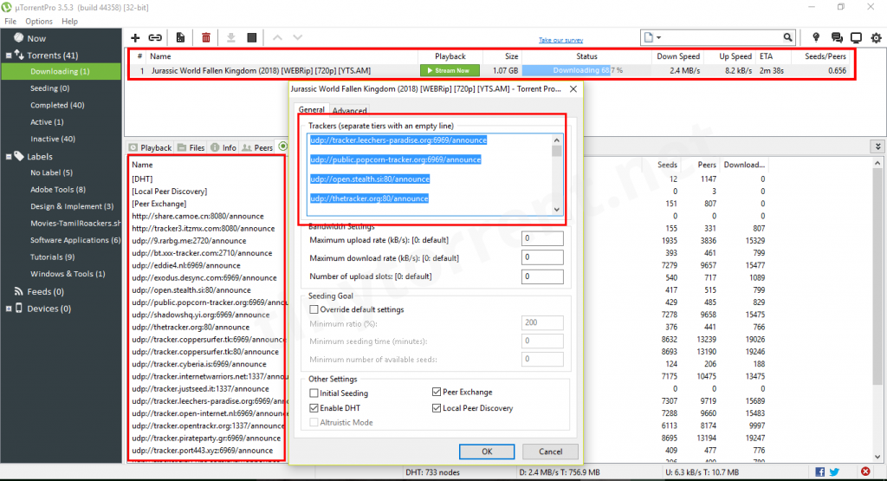Click Maximum download rate input field
This screenshot has height=481, width=887.
pos(542,257)
